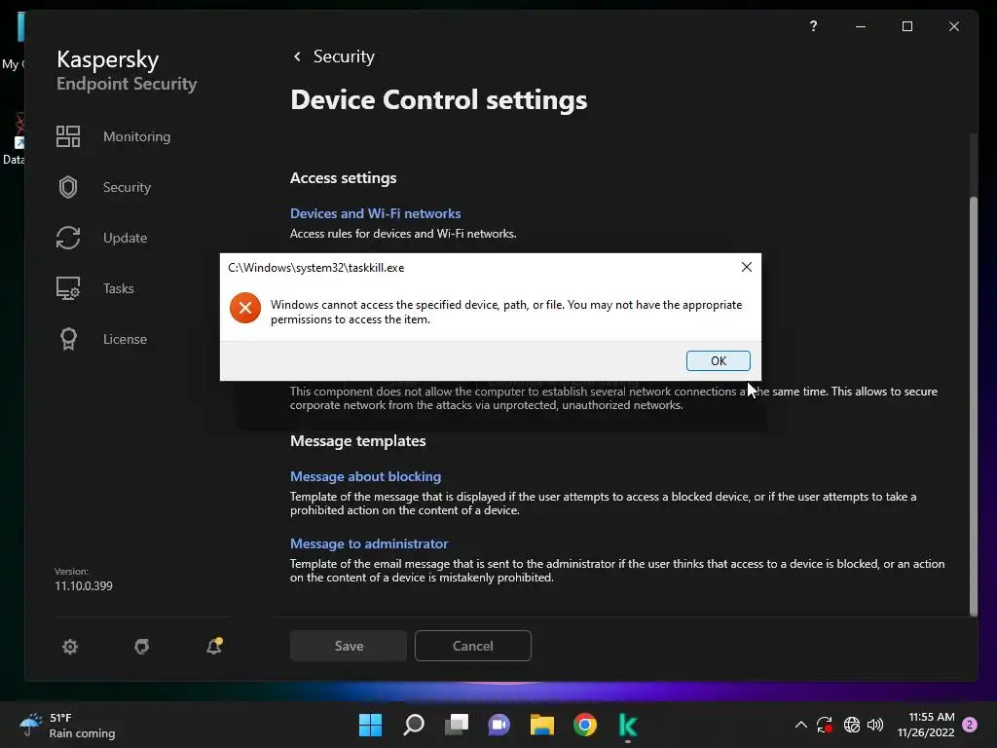Select Security in the sidebar menu
Viewport: 997px width, 748px height.
[128, 187]
